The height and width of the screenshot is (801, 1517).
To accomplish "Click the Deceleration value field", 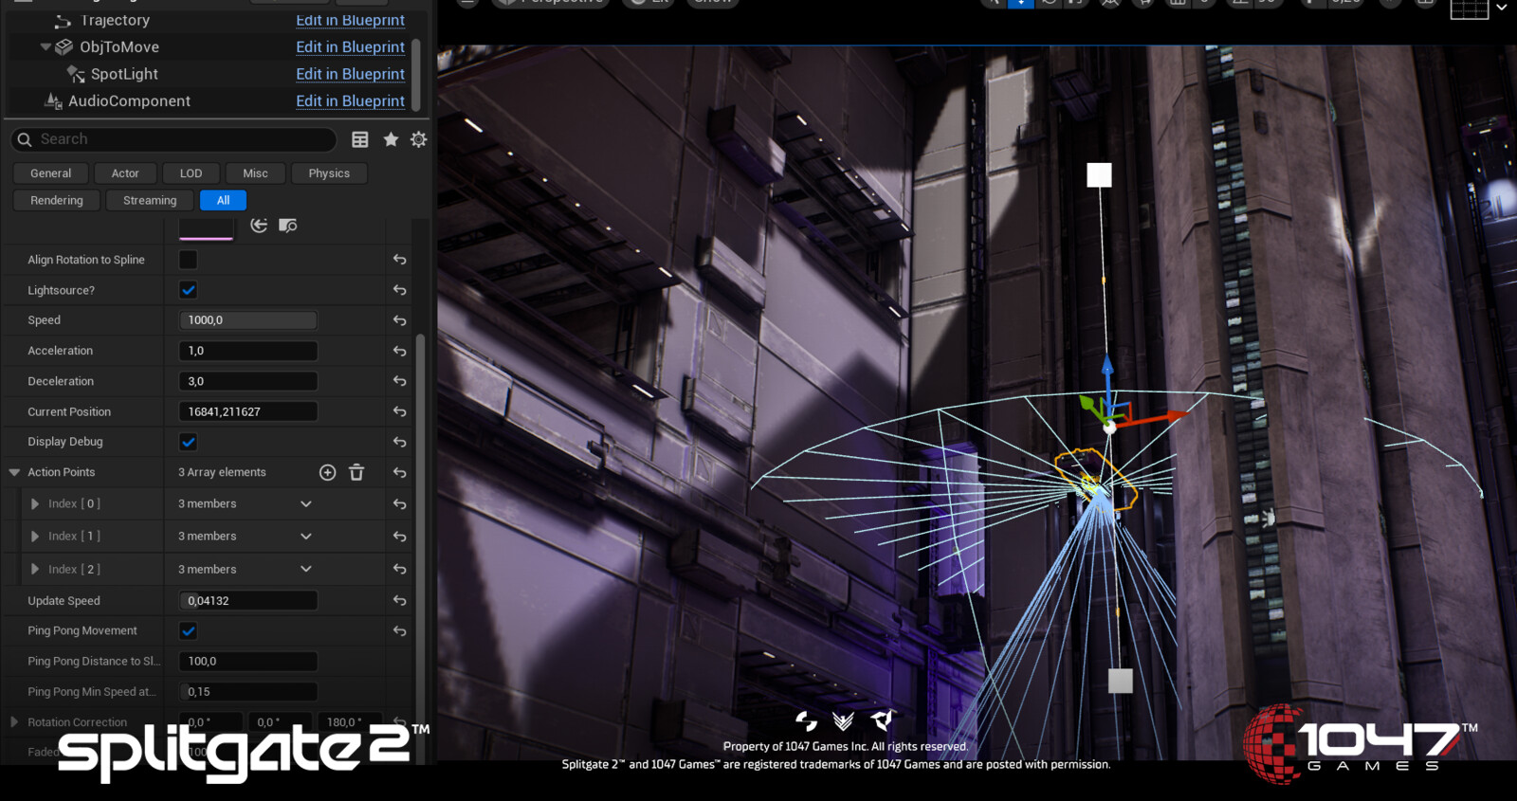I will 248,381.
